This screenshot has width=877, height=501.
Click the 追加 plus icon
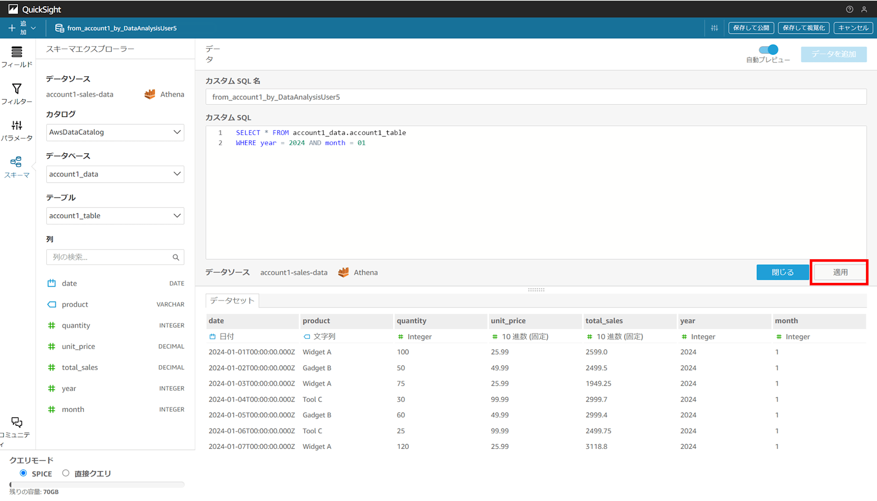(x=12, y=28)
